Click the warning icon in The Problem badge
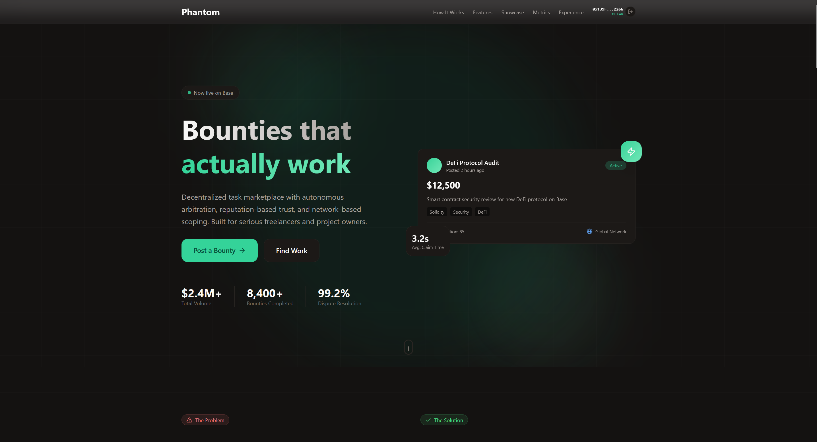The width and height of the screenshot is (817, 442). [189, 420]
